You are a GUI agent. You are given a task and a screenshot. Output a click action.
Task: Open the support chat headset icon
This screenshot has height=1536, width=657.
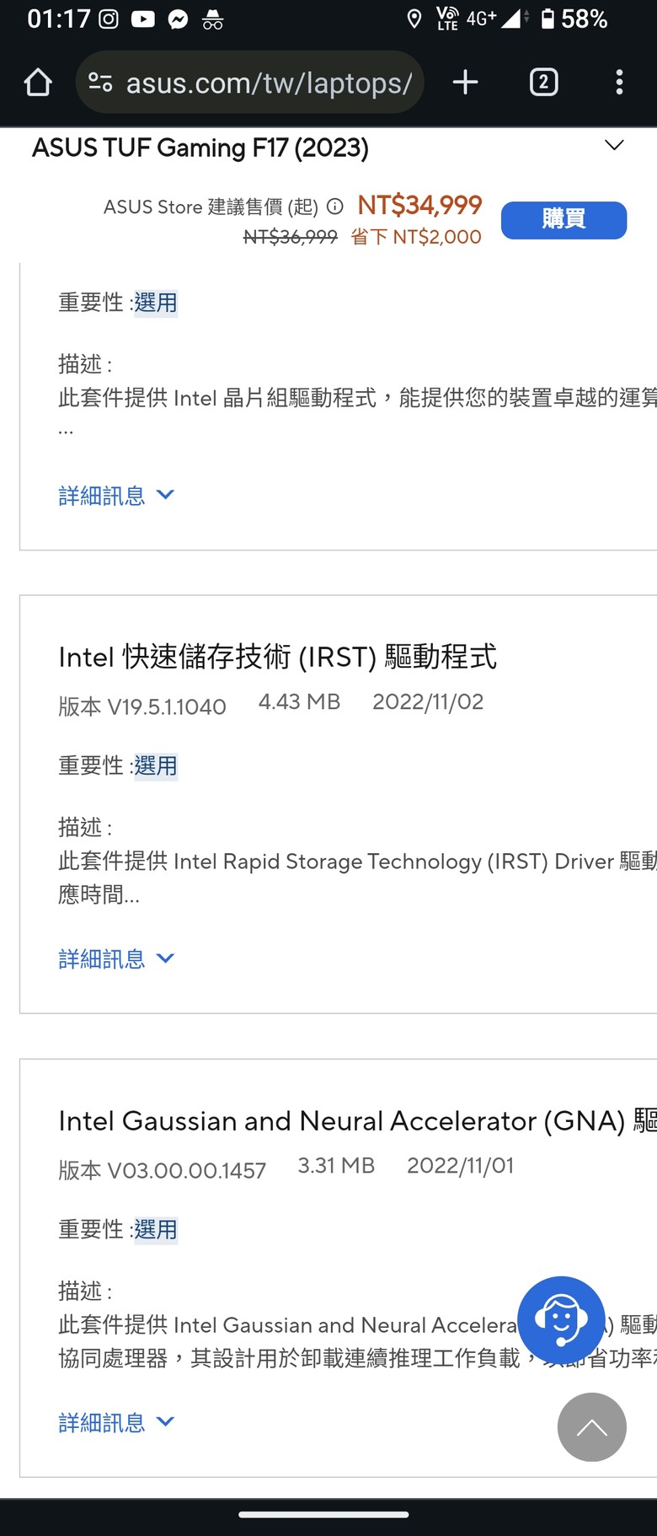(561, 1319)
